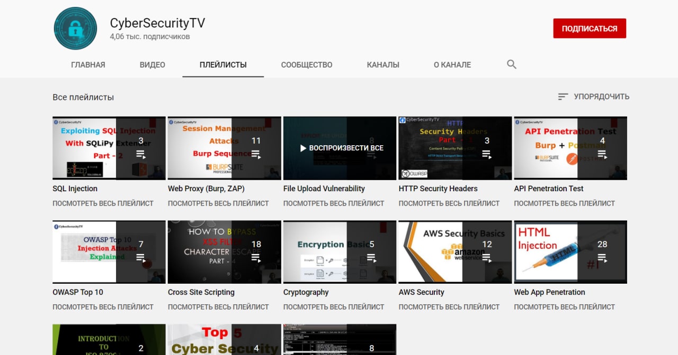Click the CyberSecurityTV channel avatar

(x=75, y=28)
